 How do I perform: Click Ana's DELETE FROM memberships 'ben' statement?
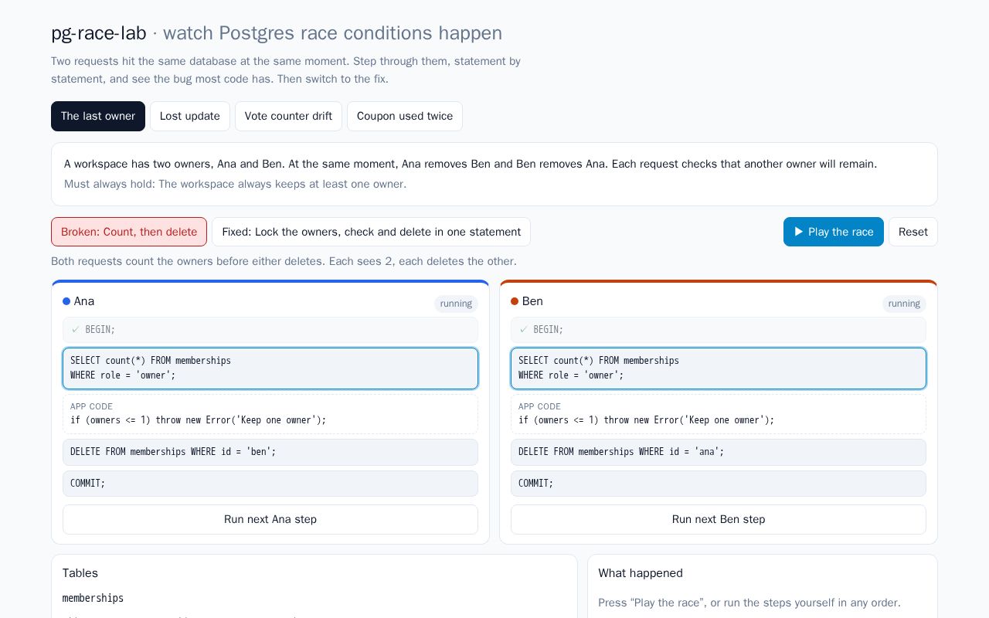point(270,452)
